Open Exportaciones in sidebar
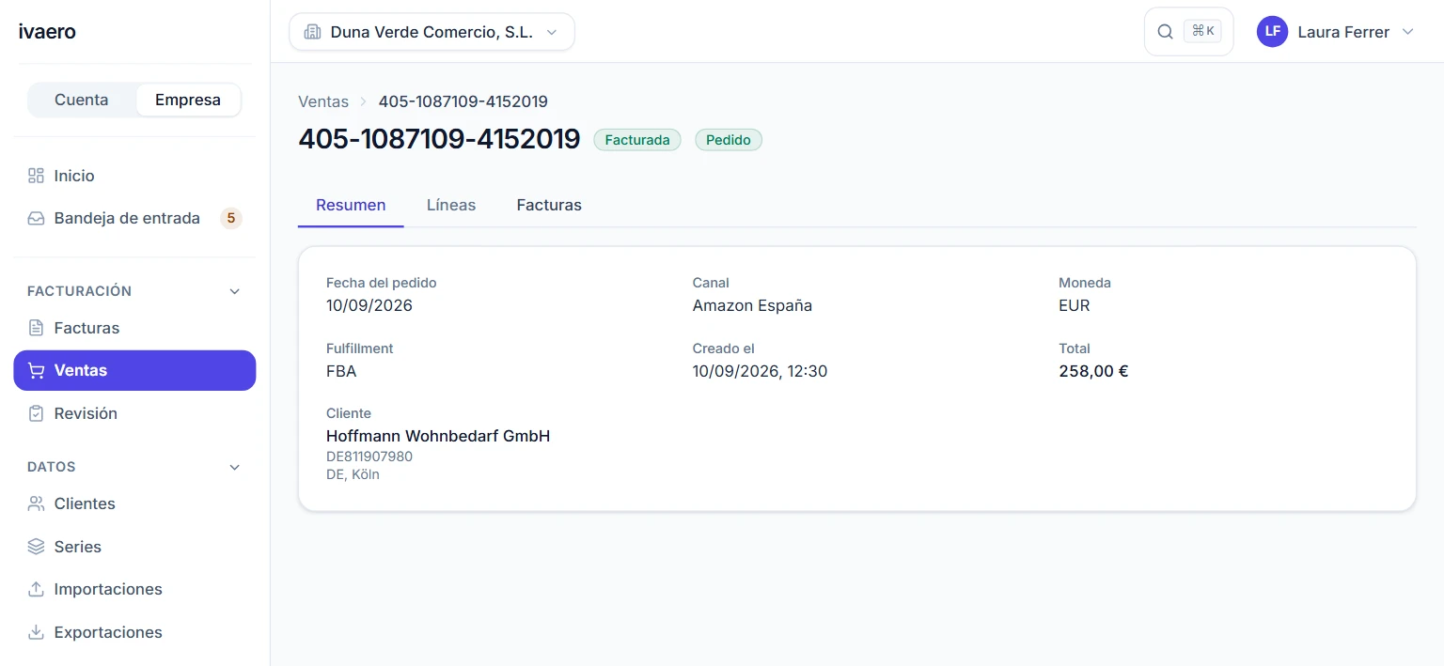Viewport: 1444px width, 666px height. 134,632
